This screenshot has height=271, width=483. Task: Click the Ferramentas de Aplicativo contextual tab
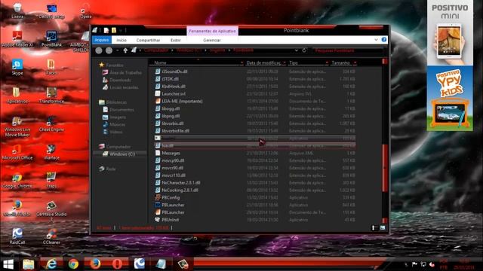[x=212, y=31]
